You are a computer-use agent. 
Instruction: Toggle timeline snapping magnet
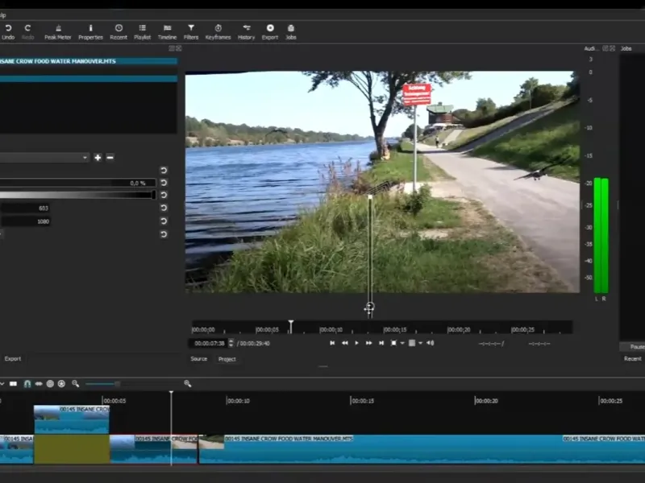pos(27,384)
